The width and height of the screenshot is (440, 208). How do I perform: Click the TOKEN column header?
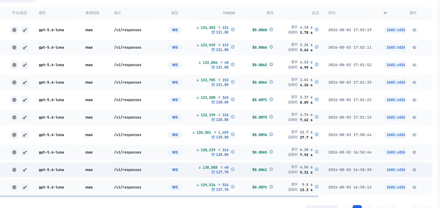tap(229, 13)
